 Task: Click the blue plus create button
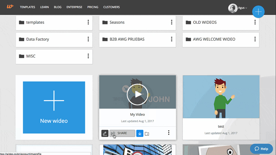tap(258, 12)
